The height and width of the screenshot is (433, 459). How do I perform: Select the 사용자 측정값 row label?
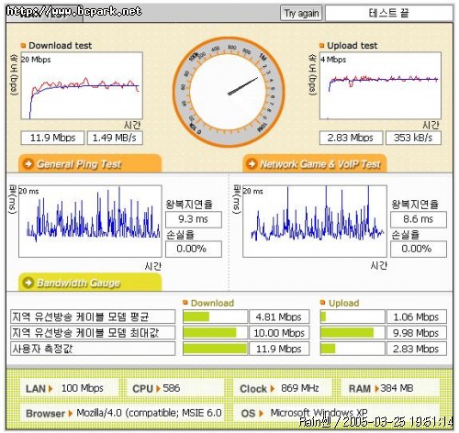93,349
